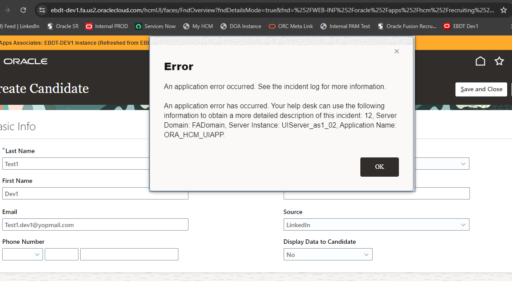Open DOA Instance bookmark

click(x=241, y=26)
